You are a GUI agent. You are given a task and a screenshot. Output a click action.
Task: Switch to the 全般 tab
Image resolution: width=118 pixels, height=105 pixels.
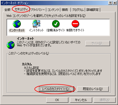click(x=8, y=10)
